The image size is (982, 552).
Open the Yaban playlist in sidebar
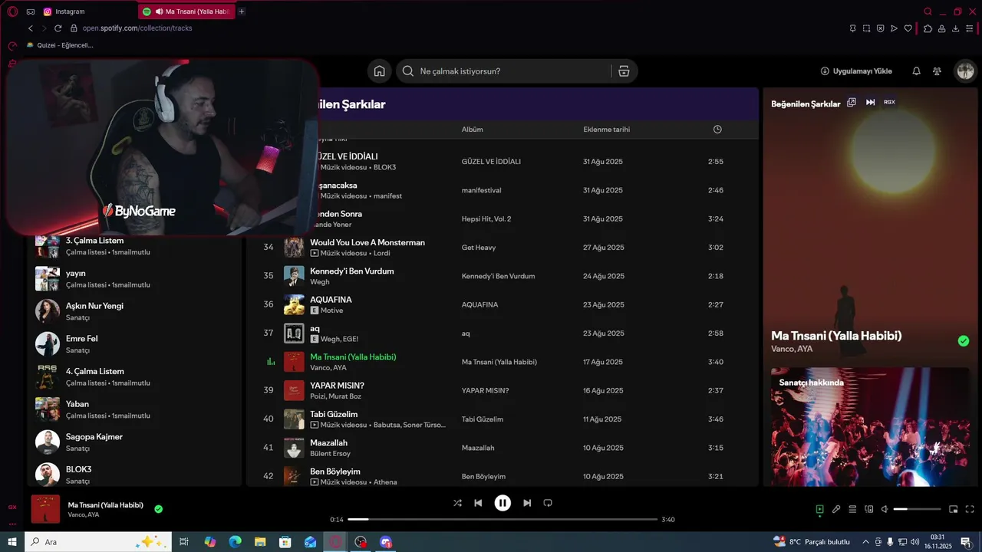(134, 409)
